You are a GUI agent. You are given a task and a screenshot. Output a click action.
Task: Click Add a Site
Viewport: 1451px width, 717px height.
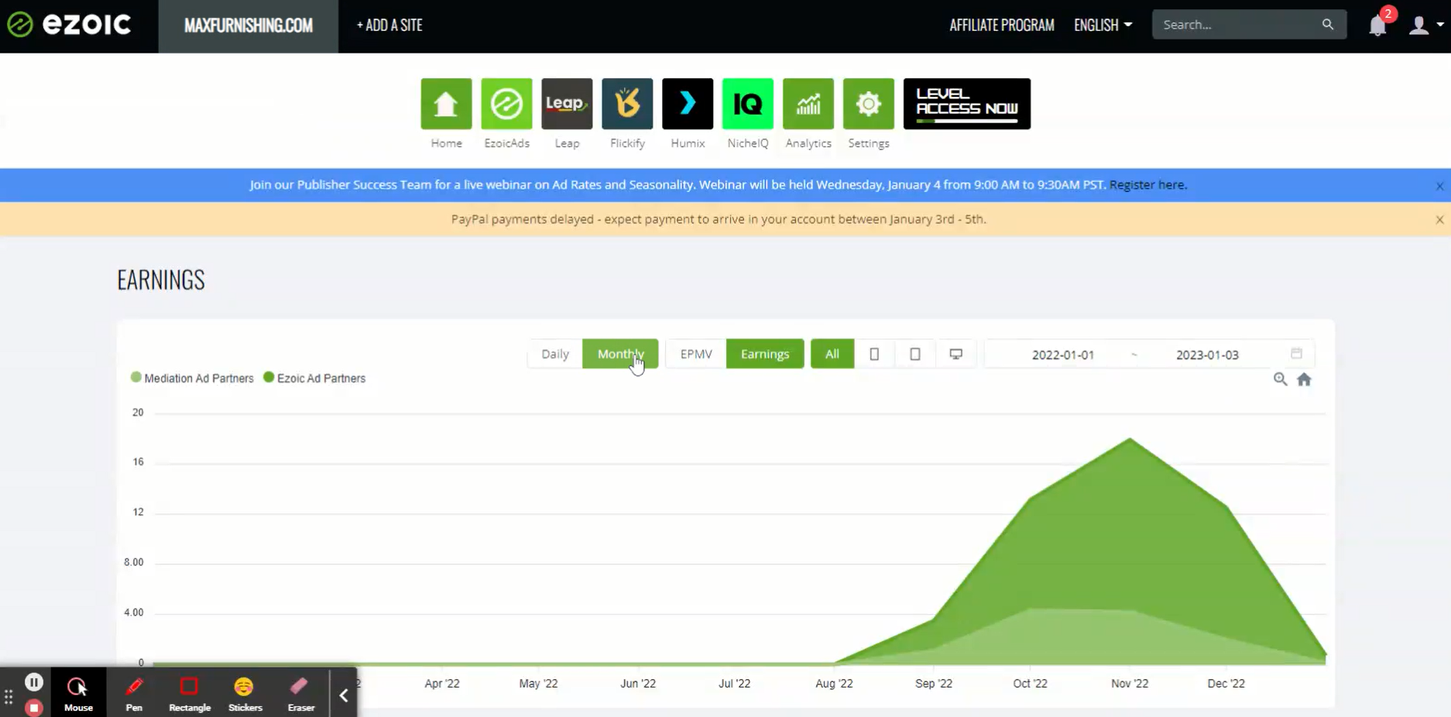(389, 26)
